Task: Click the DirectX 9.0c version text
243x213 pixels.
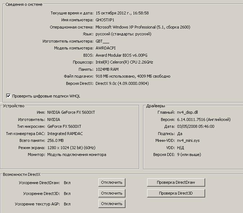Action: click(122, 83)
